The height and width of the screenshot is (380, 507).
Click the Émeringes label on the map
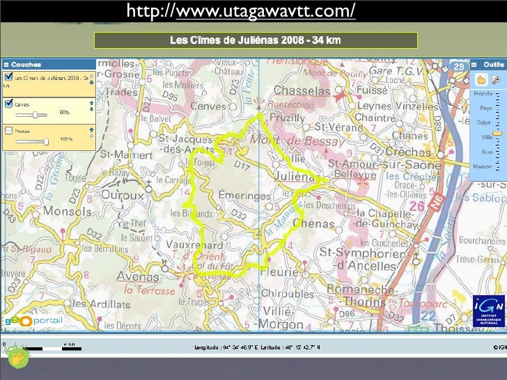click(244, 196)
